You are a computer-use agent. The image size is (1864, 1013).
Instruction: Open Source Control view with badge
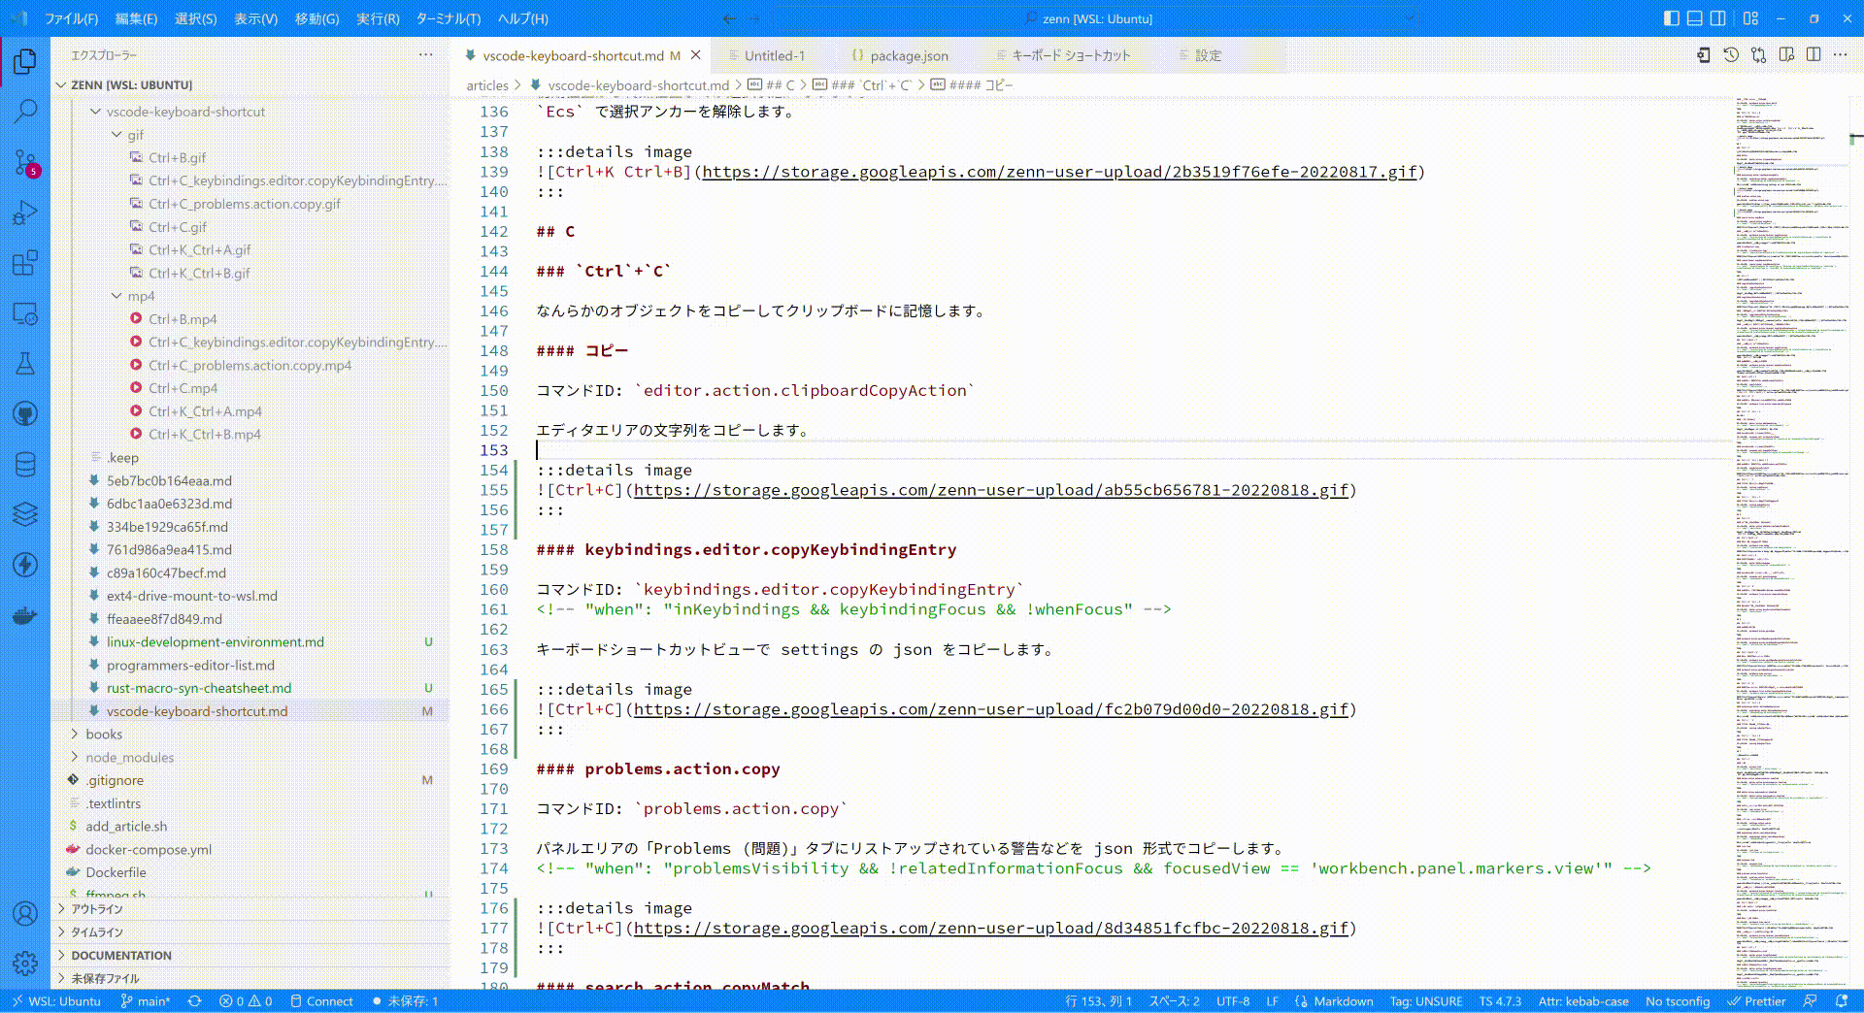tap(25, 161)
